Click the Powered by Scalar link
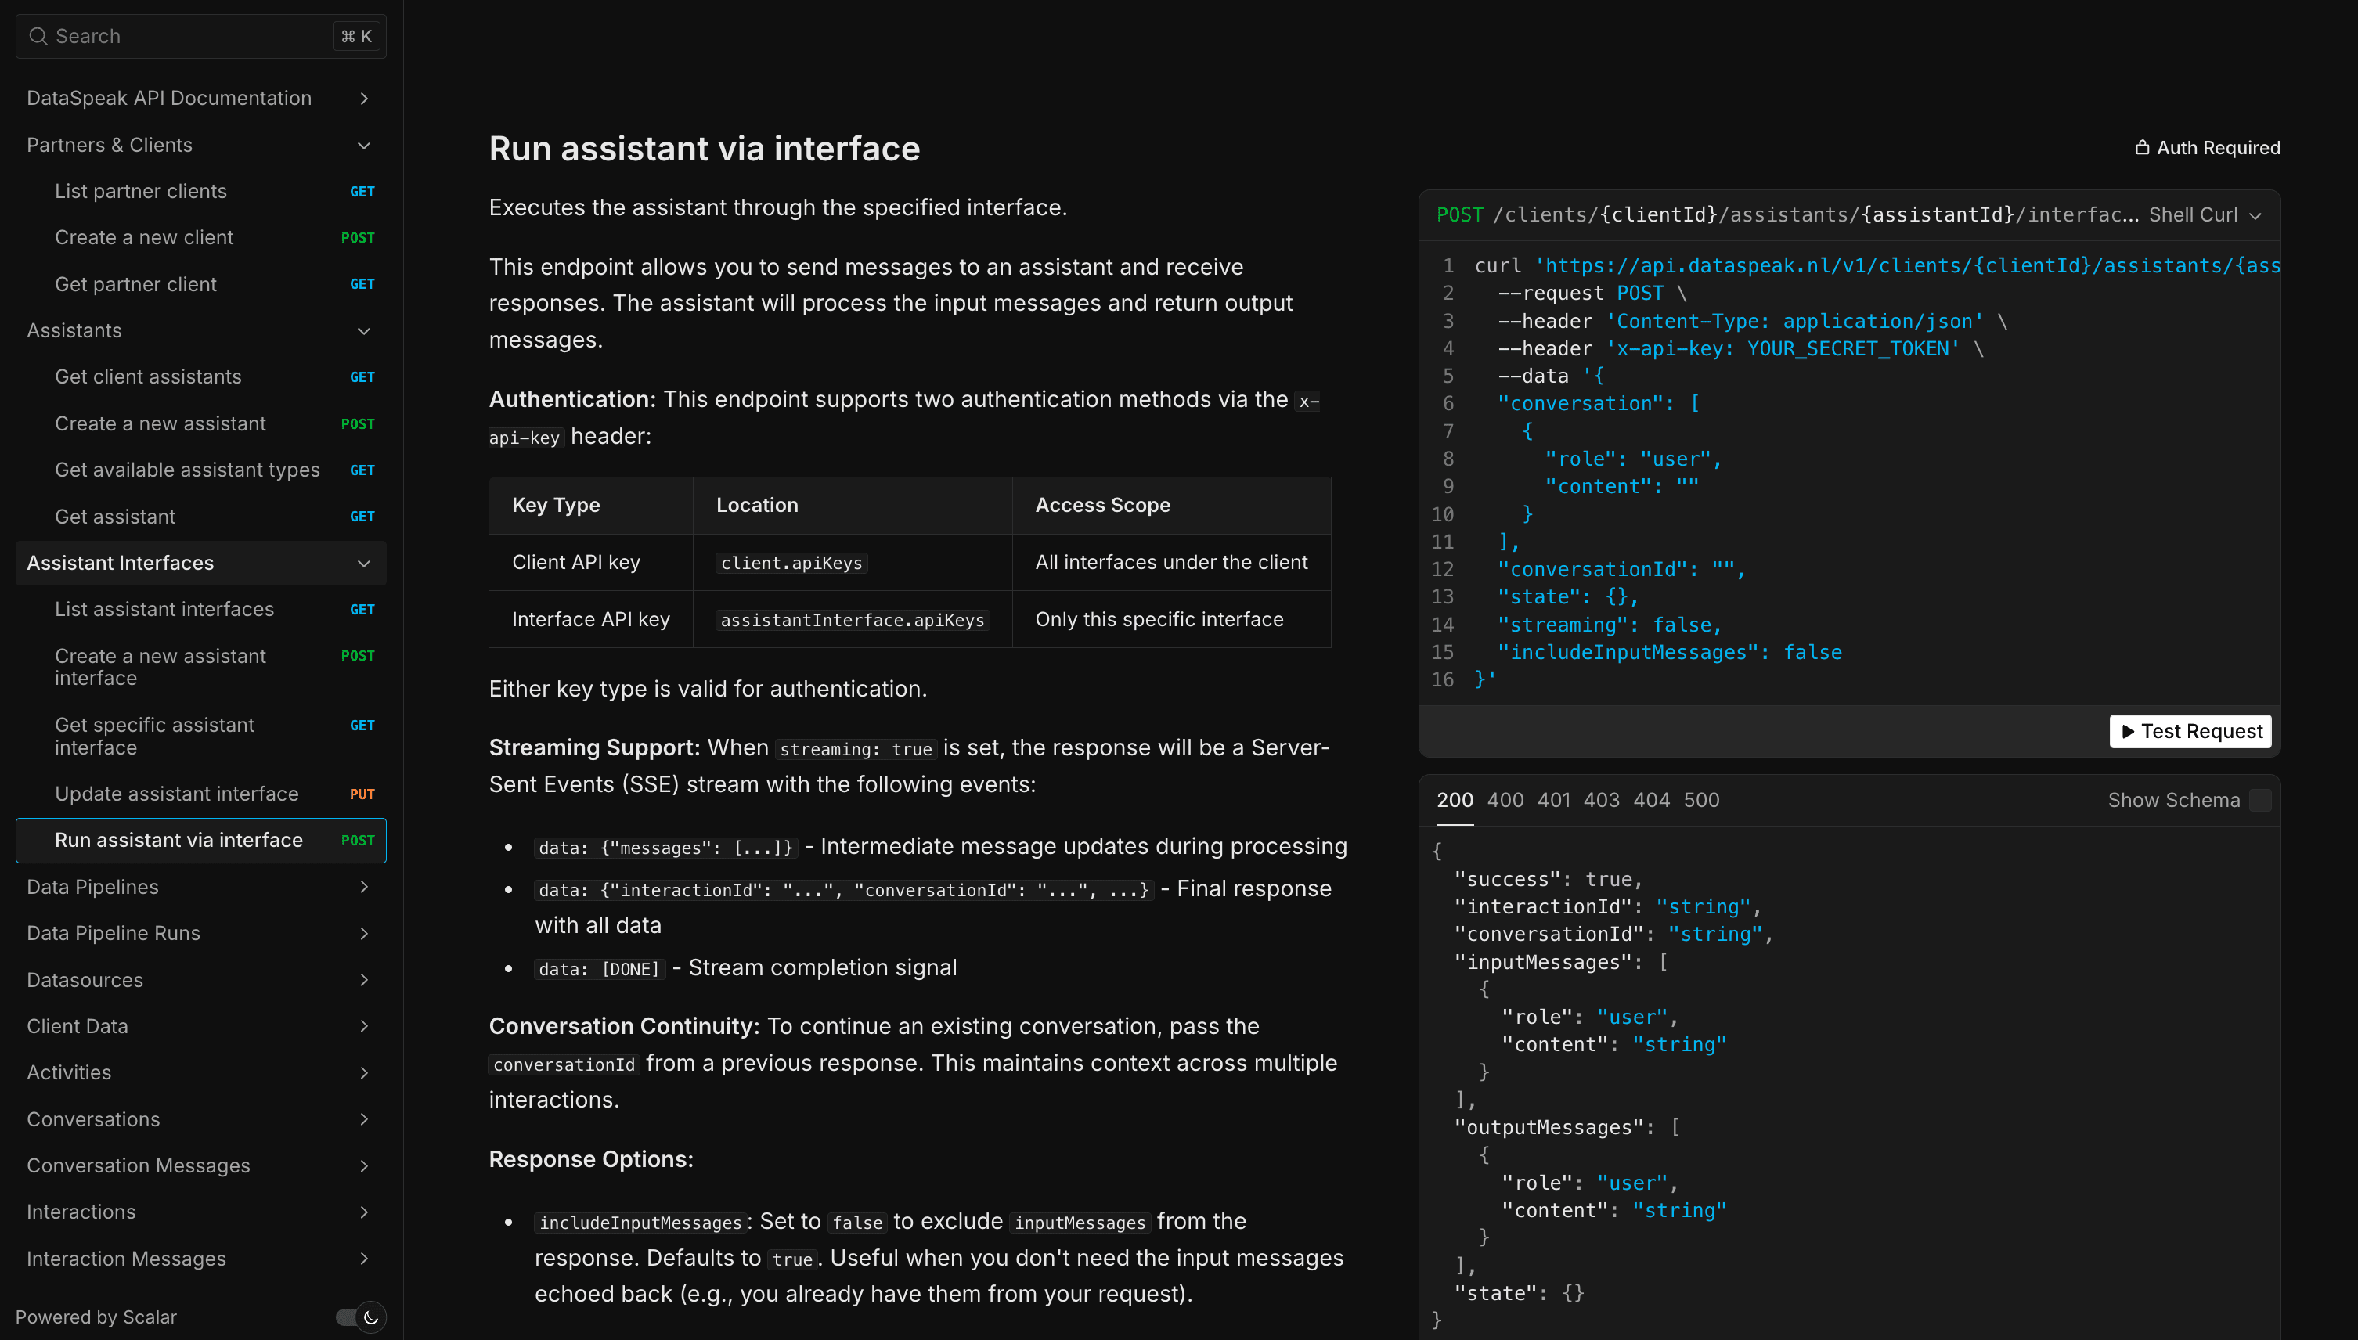This screenshot has width=2358, height=1340. pos(96,1317)
